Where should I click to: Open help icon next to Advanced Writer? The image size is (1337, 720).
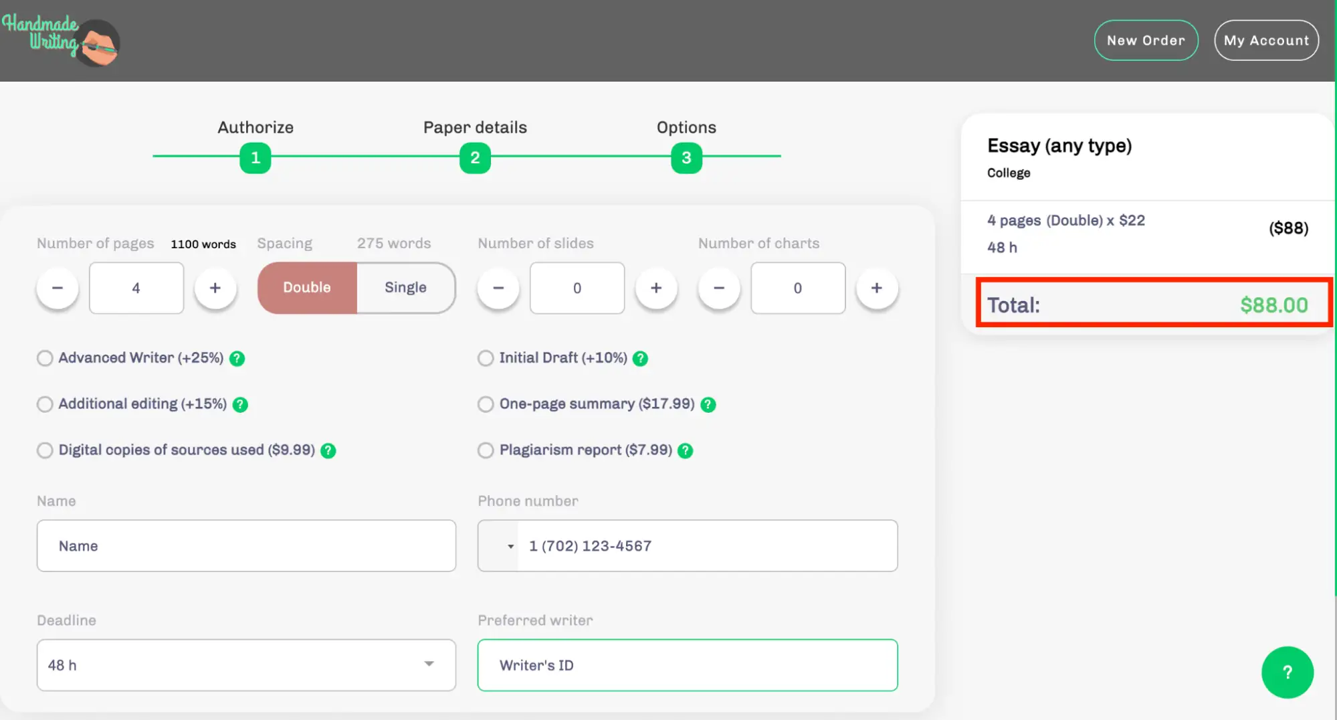coord(237,359)
